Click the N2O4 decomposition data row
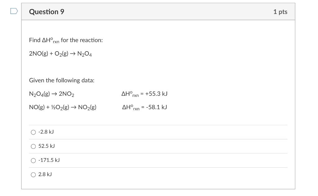The height and width of the screenshot is (196, 318). coord(52,93)
